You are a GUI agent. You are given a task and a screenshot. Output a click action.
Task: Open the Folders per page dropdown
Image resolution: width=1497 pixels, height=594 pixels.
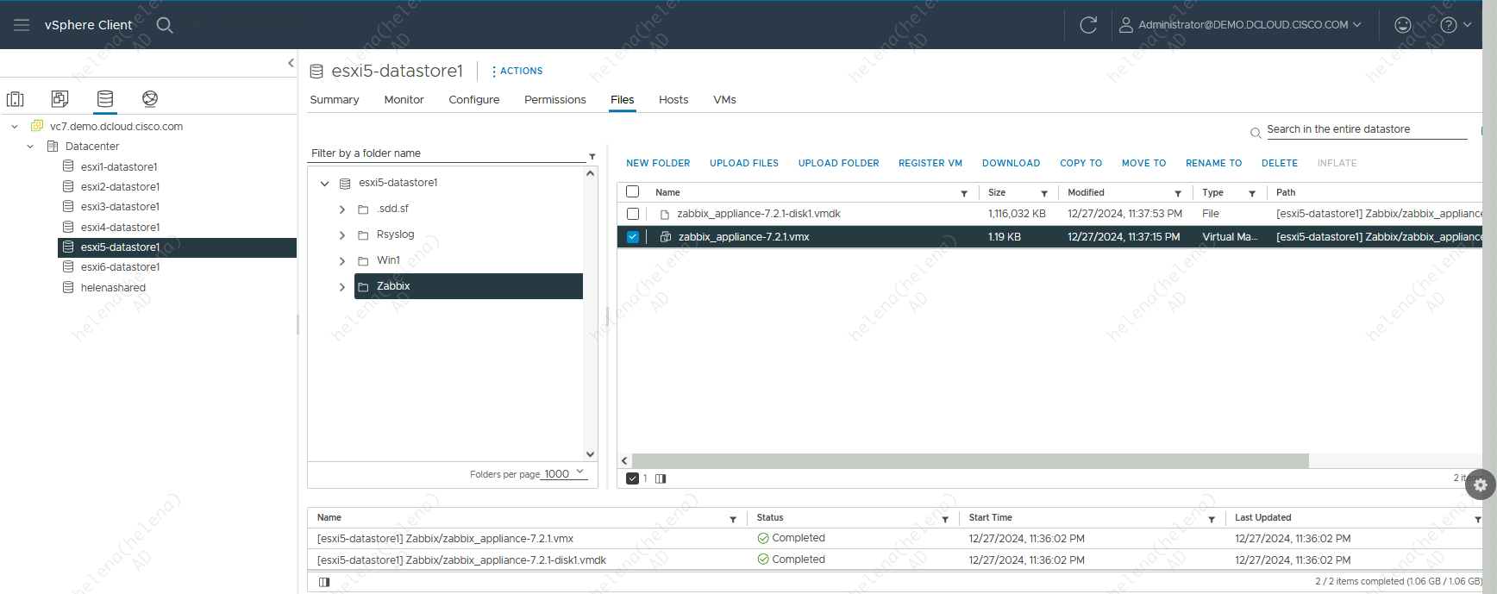(x=564, y=474)
